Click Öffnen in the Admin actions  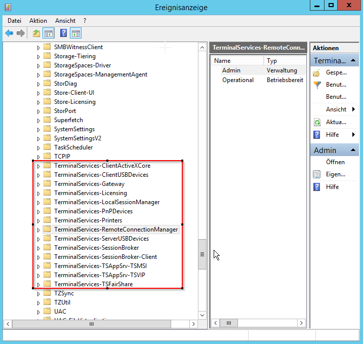(335, 162)
